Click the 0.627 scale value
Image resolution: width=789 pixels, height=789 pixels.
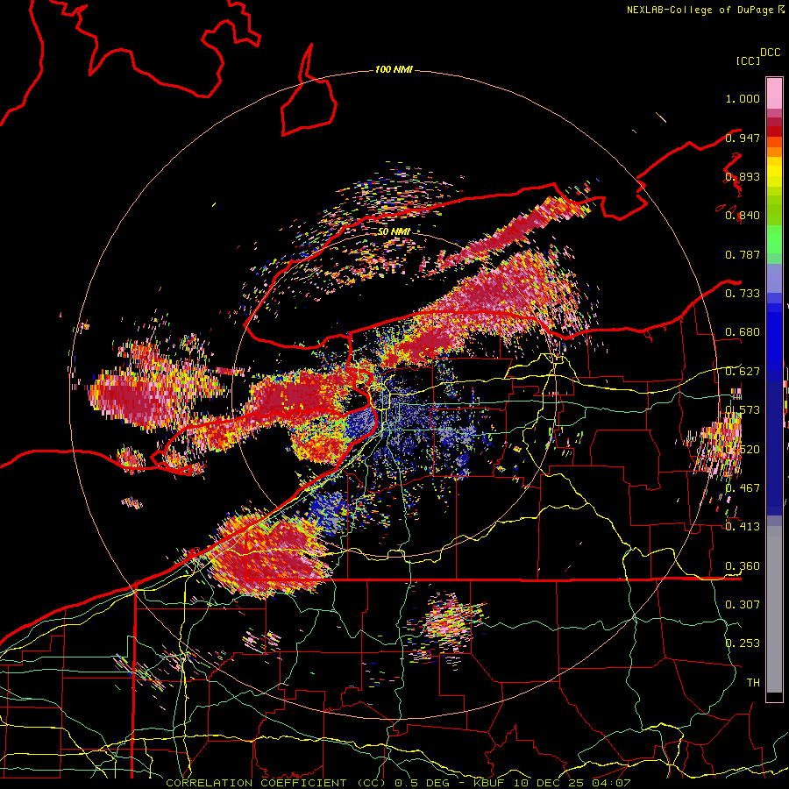click(x=743, y=372)
